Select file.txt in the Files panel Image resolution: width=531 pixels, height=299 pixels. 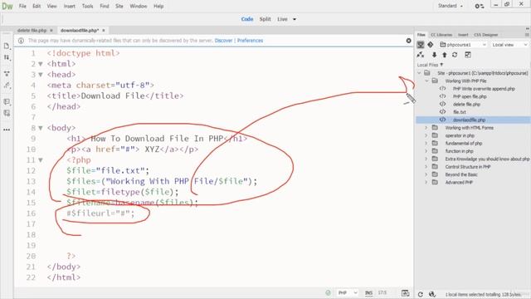(459, 112)
